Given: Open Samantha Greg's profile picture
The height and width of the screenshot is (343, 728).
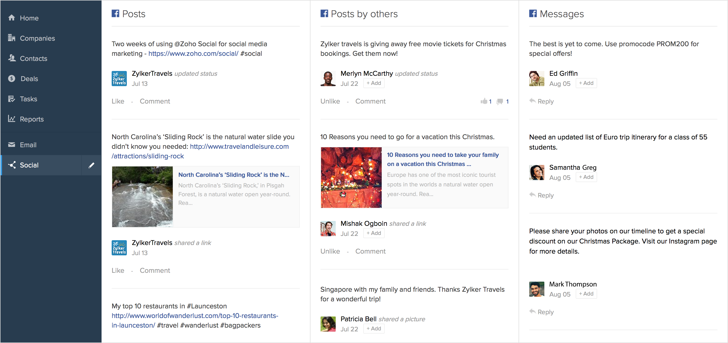Looking at the screenshot, I should coord(537,173).
